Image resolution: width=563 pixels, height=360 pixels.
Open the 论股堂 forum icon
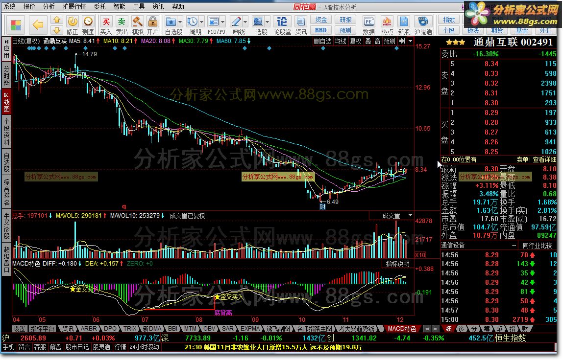(282, 25)
